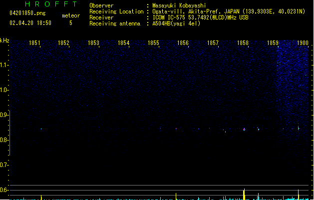Image resolution: width=314 pixels, height=200 pixels.
Task: Select the file name 04201850.png
Action: pyautogui.click(x=27, y=13)
